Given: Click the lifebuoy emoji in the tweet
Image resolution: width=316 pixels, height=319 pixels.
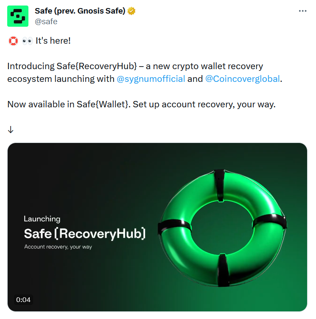Looking at the screenshot, I should tap(13, 41).
